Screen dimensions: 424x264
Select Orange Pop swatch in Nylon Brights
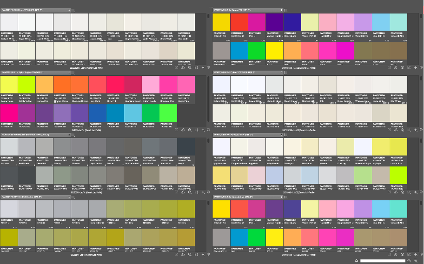pyautogui.click(x=44, y=85)
